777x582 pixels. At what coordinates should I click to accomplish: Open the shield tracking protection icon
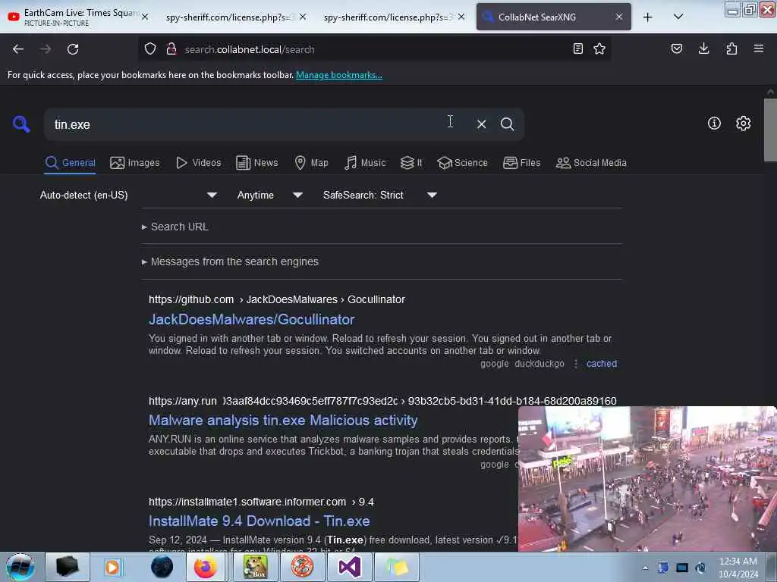pyautogui.click(x=150, y=49)
